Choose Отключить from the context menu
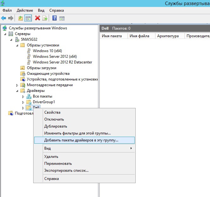This screenshot has width=210, height=197. click(x=84, y=119)
